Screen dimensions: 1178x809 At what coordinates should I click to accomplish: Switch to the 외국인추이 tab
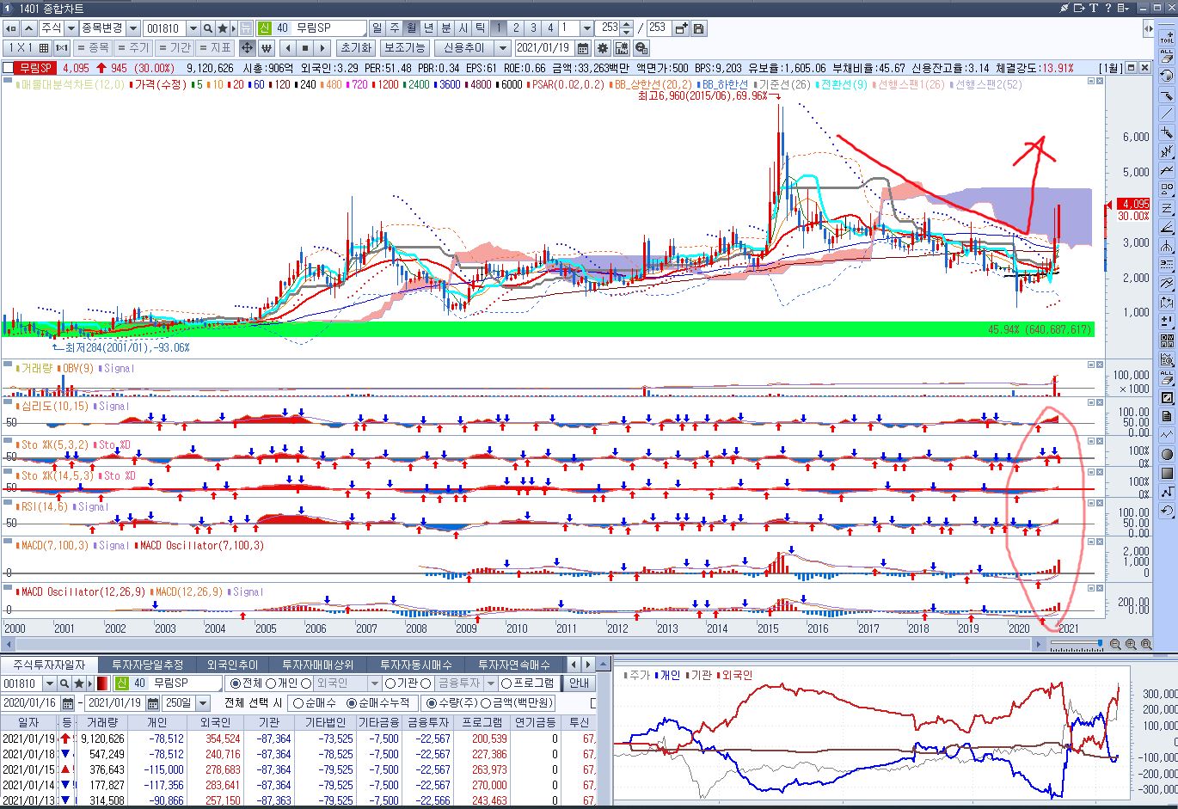(232, 665)
